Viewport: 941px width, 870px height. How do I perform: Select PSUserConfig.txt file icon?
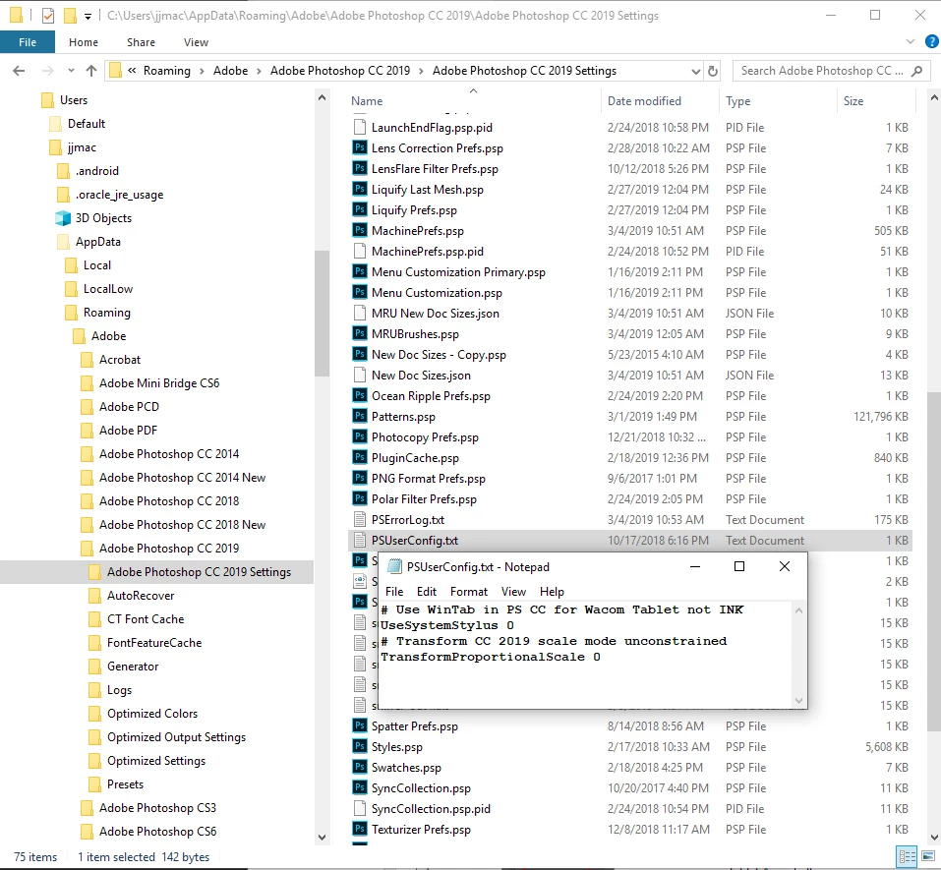[x=360, y=540]
